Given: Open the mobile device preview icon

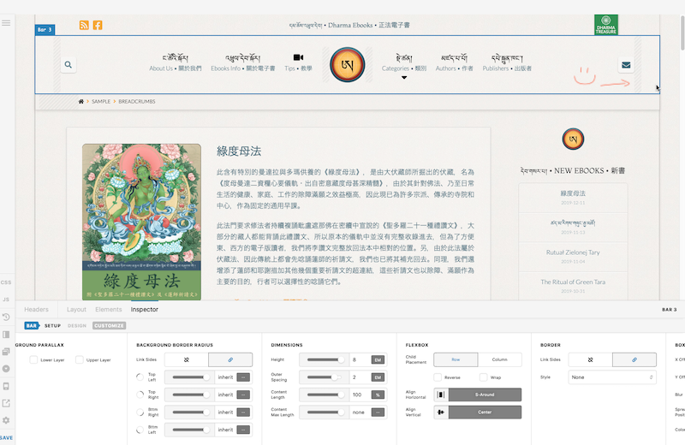Looking at the screenshot, I should 6,386.
